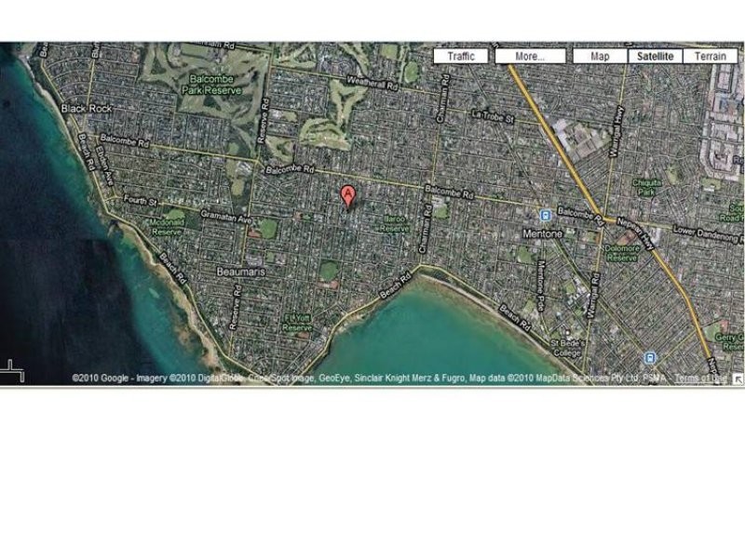745x558 pixels.
Task: Click the Dolomore Reserve label
Action: (x=620, y=253)
